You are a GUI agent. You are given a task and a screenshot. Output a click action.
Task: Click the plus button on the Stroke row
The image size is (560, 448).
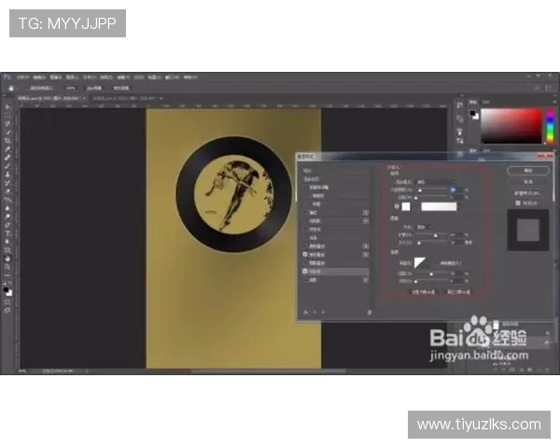[366, 213]
